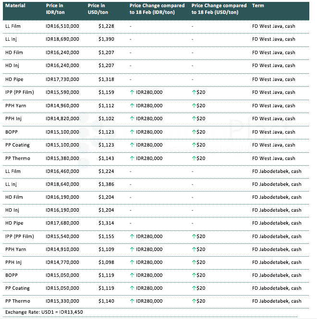Screen dimensions: 317x319
Task: Click the $1,228 price cell
Action: [107, 26]
